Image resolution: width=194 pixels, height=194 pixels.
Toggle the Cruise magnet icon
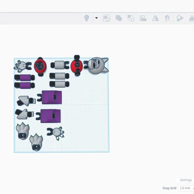pos(167,18)
